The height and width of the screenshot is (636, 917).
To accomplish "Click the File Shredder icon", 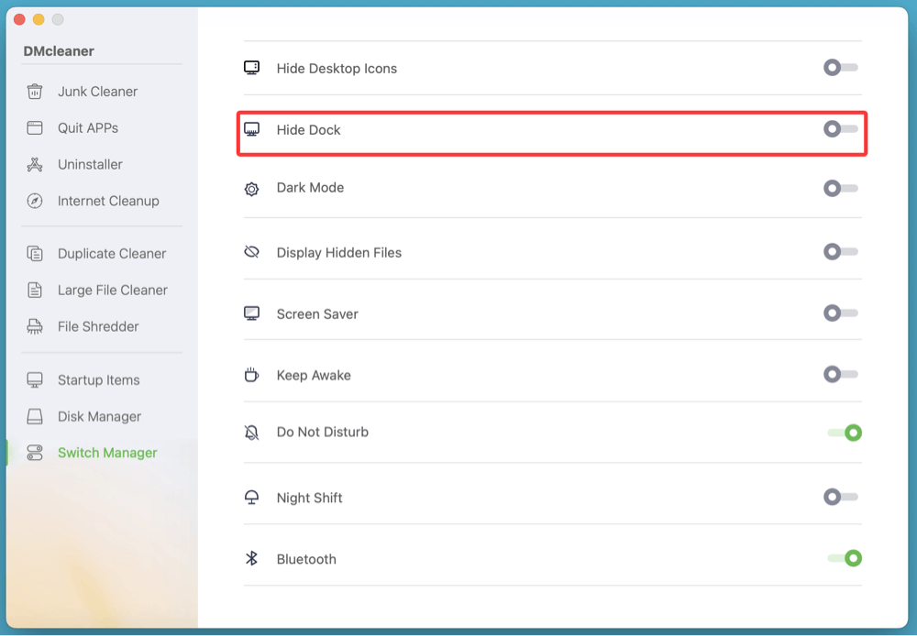I will click(x=35, y=327).
